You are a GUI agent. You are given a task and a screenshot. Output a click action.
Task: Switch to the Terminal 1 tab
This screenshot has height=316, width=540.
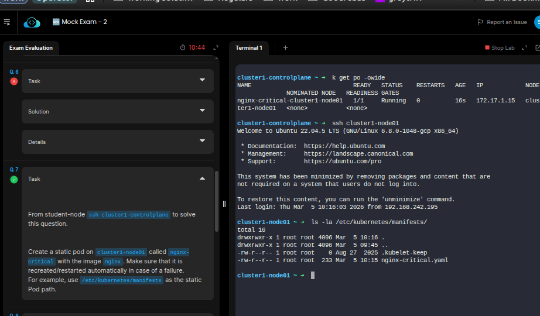click(248, 48)
